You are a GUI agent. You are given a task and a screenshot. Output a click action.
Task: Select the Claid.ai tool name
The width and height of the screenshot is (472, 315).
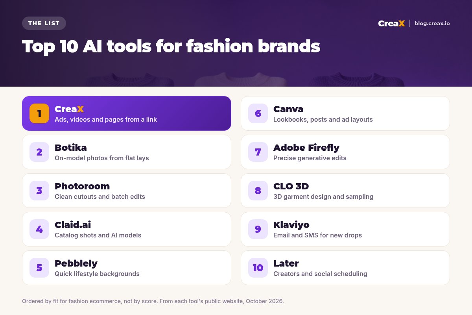click(x=73, y=225)
